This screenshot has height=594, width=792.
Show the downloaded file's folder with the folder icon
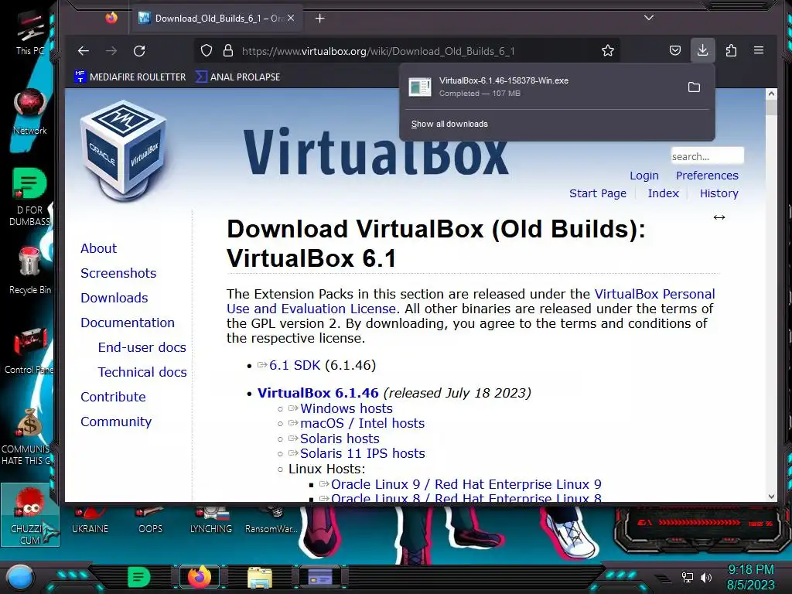click(694, 87)
